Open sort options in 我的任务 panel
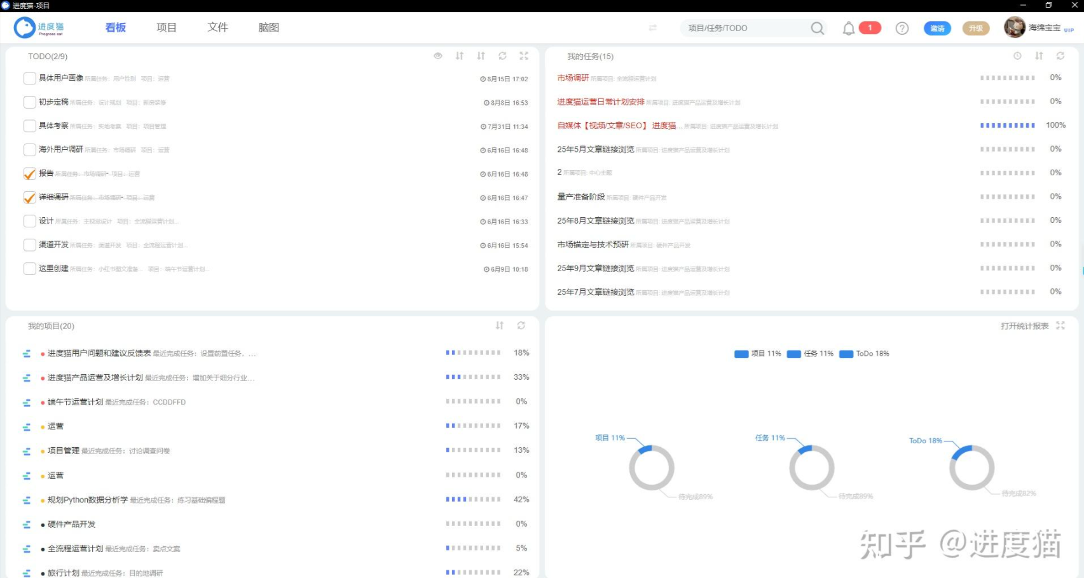This screenshot has height=578, width=1084. 1039,56
